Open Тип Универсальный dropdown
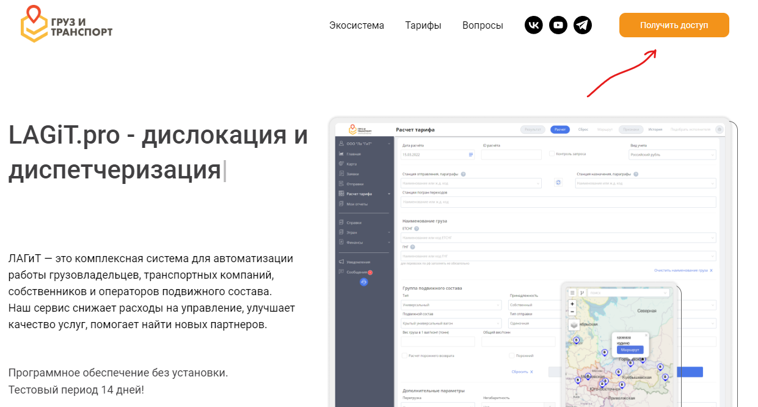 (x=451, y=304)
